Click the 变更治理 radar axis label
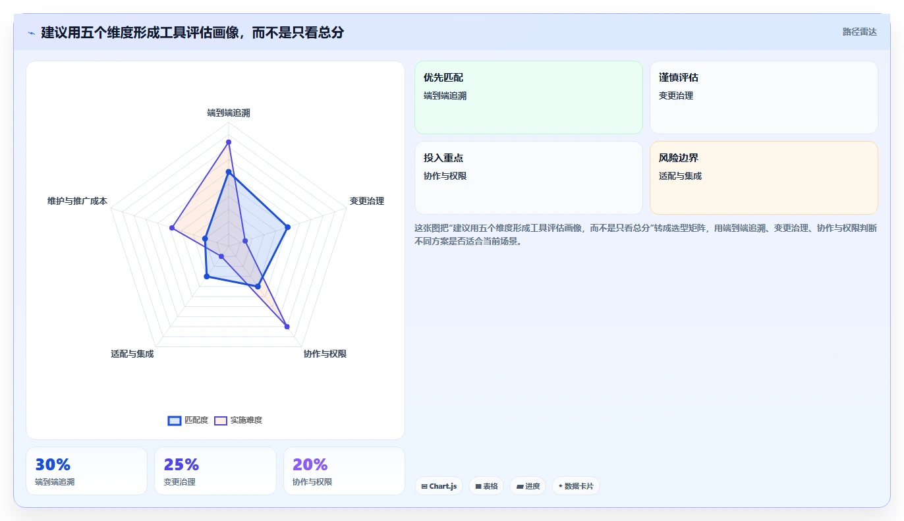Screen dimensions: 904x521 point(367,202)
